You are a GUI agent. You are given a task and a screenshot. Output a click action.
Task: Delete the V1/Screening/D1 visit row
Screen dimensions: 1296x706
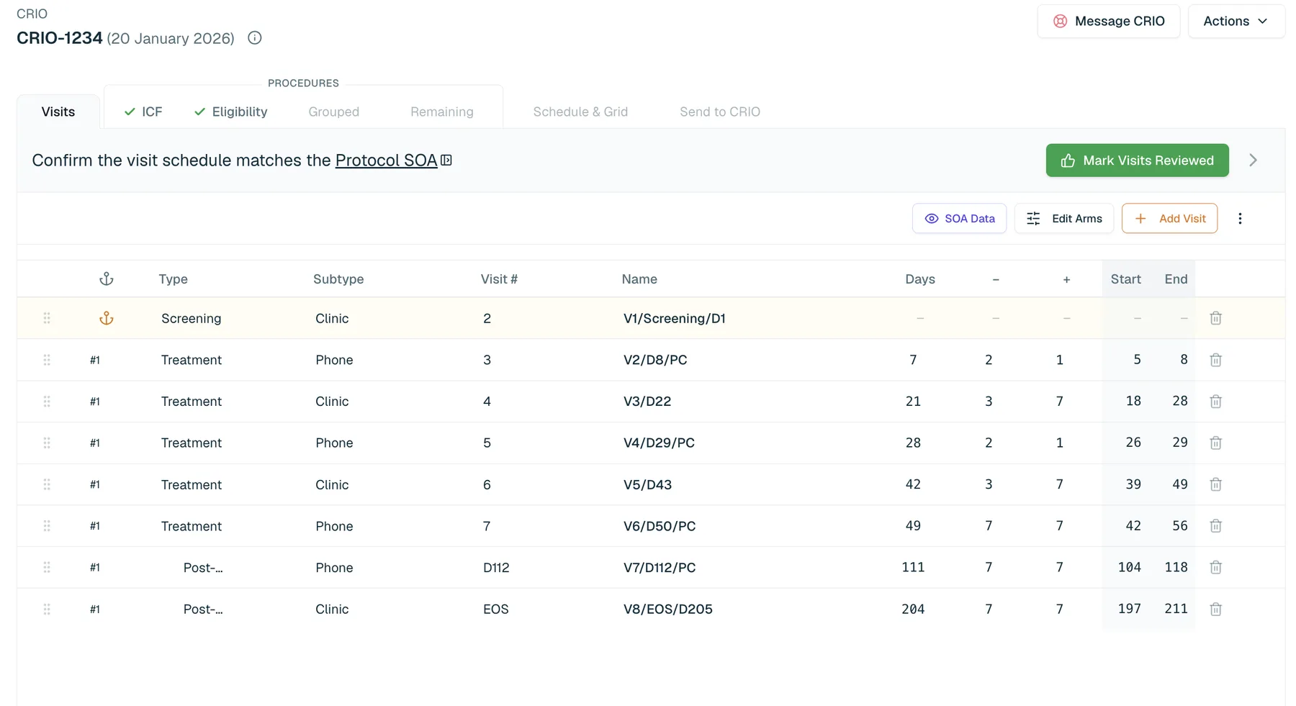pyautogui.click(x=1215, y=318)
